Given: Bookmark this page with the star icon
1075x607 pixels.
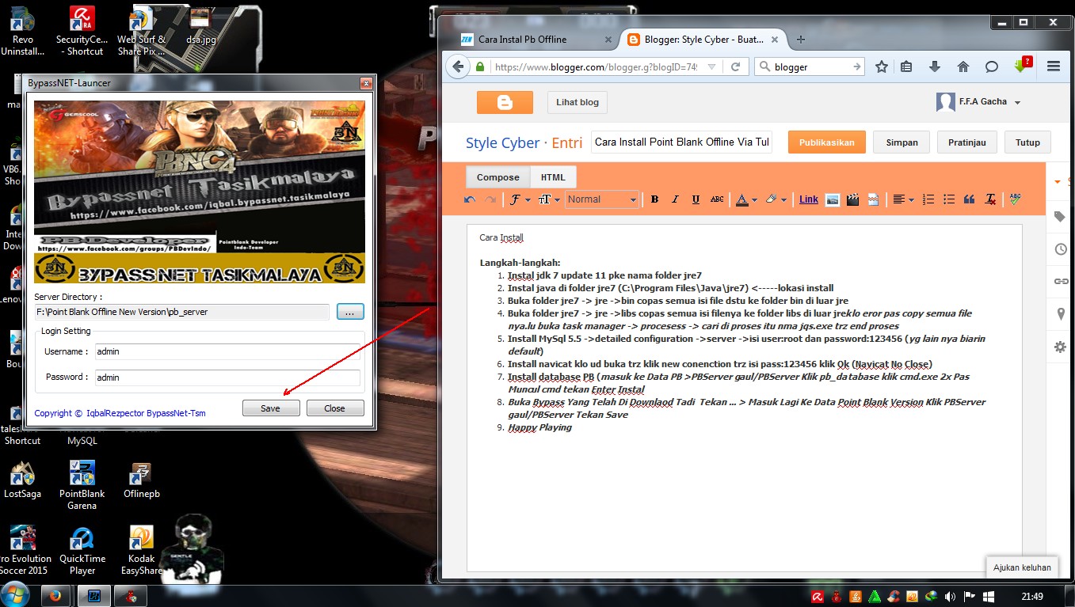Looking at the screenshot, I should [882, 67].
